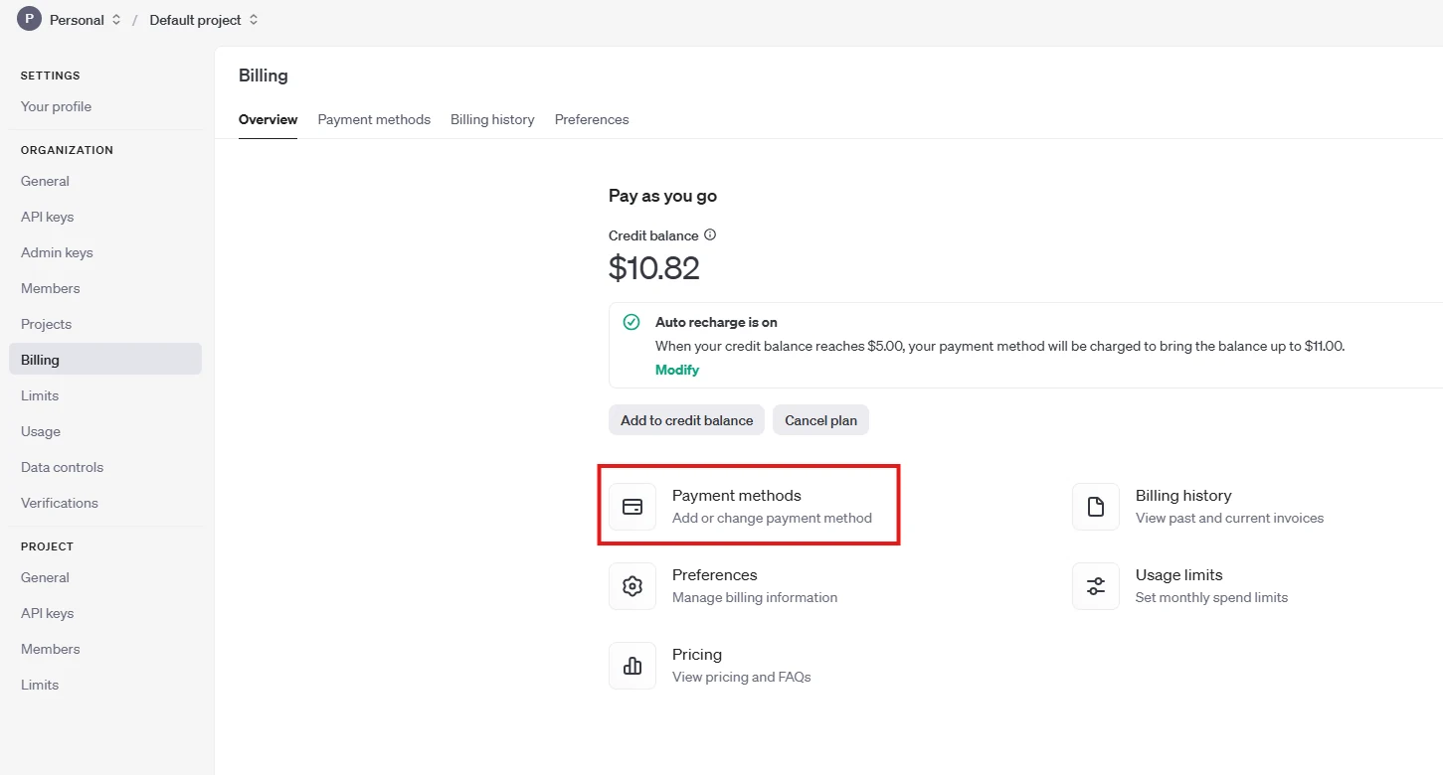This screenshot has height=775, width=1443.
Task: Open Verifications in the sidebar
Action: [60, 503]
